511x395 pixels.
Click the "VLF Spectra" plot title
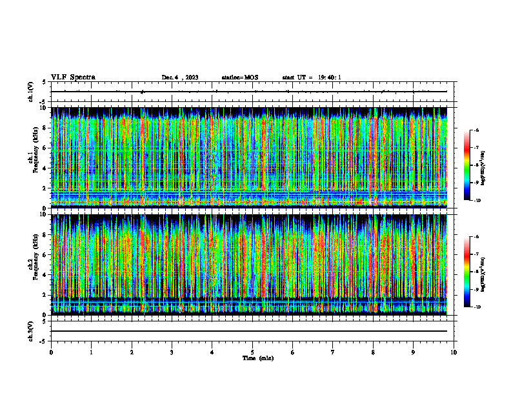coord(73,77)
